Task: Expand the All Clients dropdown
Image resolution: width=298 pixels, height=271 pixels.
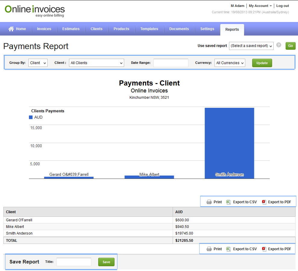Action: 96,63
